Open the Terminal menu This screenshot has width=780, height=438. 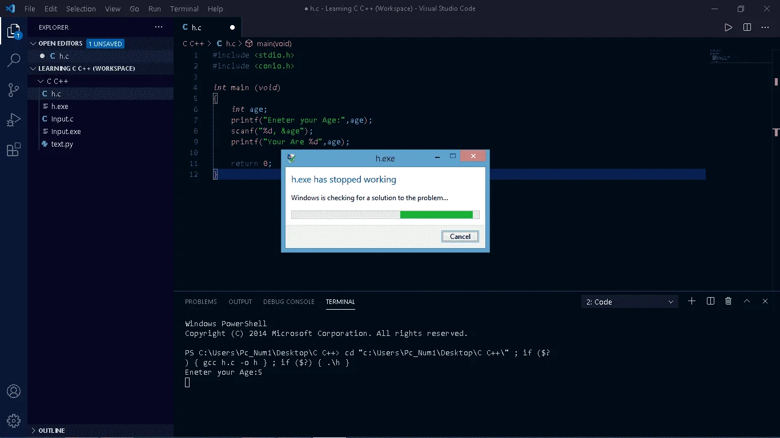coord(184,9)
